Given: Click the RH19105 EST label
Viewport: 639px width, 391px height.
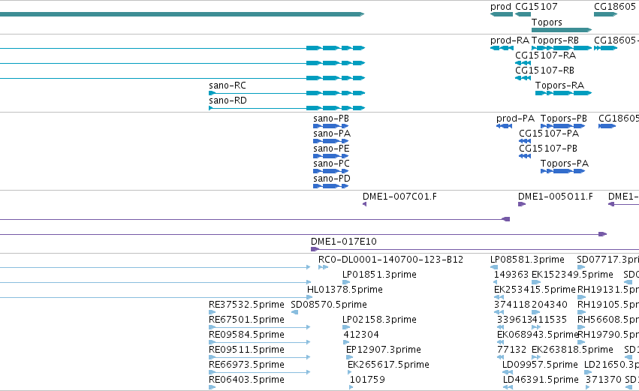Looking at the screenshot, I should coord(608,305).
